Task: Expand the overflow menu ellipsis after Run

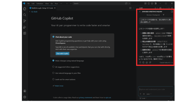Action: (61, 3)
